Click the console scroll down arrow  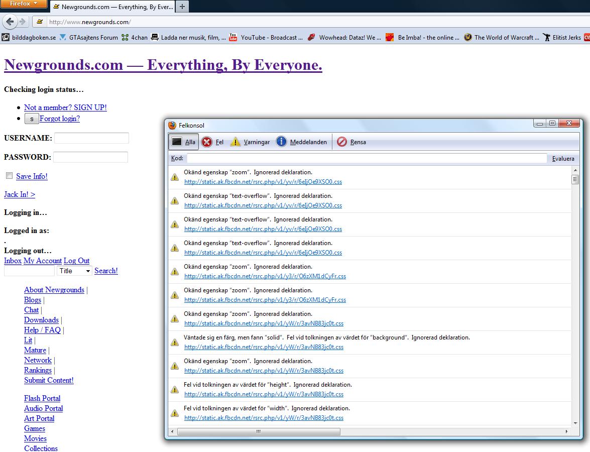coord(575,423)
